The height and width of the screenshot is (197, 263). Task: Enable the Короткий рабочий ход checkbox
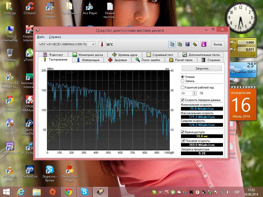183,88
